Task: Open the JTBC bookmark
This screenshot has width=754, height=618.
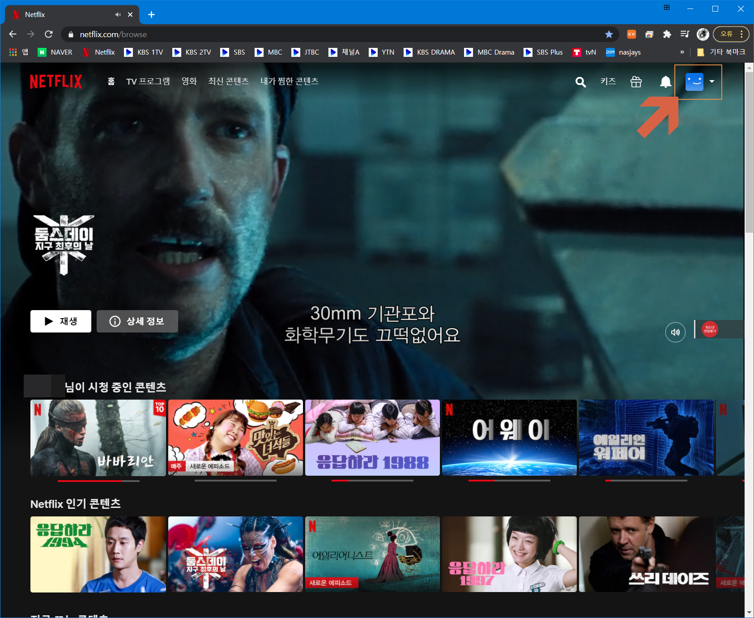Action: click(x=305, y=52)
